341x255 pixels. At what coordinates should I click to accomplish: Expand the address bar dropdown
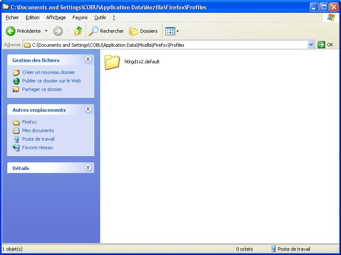(311, 45)
